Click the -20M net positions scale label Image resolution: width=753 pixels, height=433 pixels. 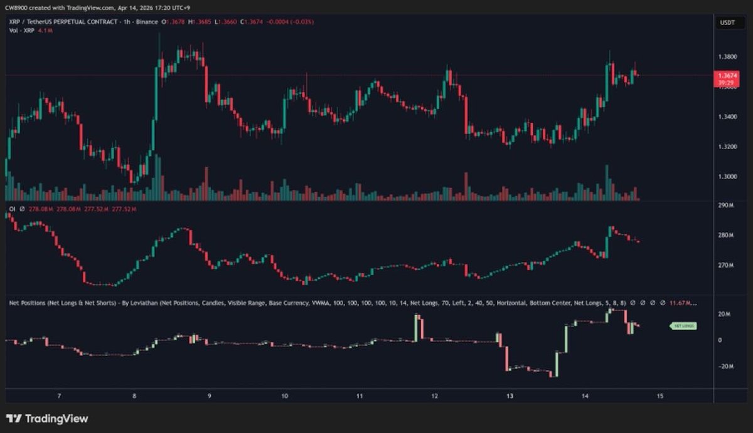click(x=725, y=367)
